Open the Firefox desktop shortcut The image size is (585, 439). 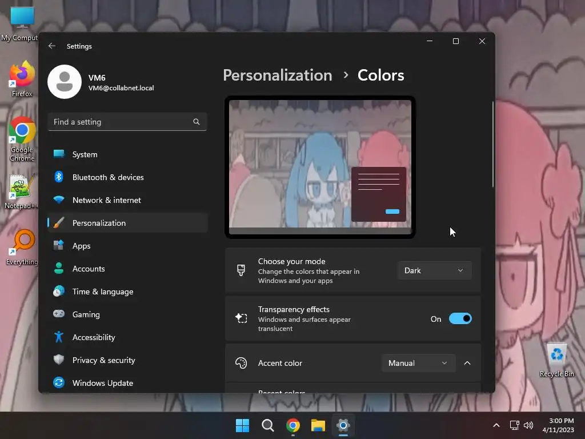[x=22, y=79]
